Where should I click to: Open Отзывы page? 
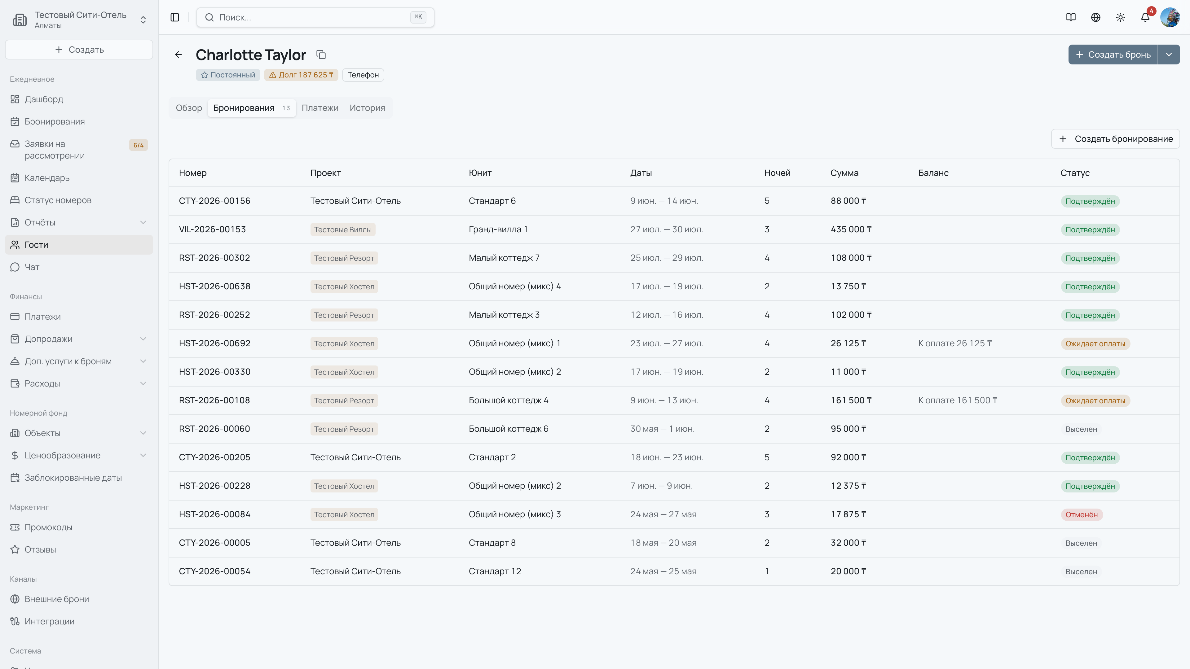[79, 549]
